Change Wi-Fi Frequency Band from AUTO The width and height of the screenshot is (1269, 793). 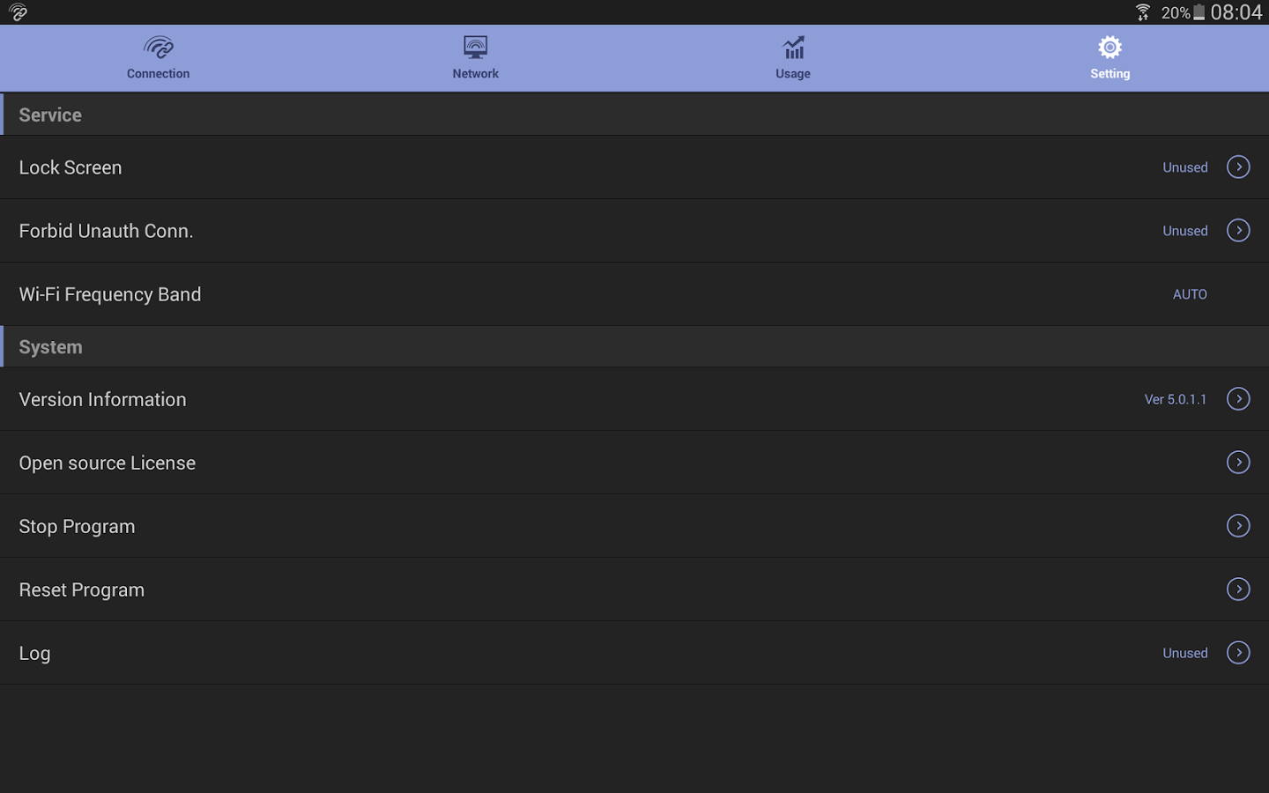click(1190, 294)
